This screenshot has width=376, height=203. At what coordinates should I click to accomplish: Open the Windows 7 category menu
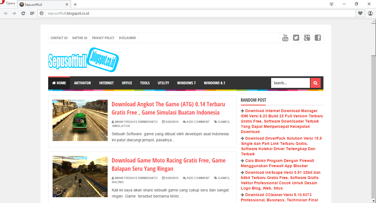tap(186, 83)
